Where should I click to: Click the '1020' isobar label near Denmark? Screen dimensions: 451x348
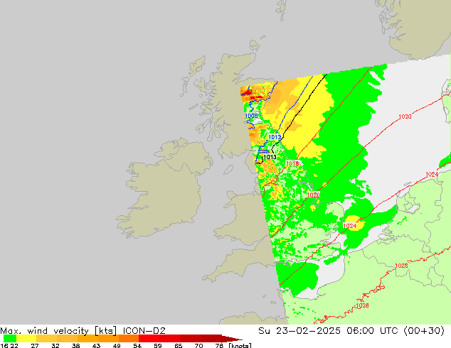pos(405,116)
